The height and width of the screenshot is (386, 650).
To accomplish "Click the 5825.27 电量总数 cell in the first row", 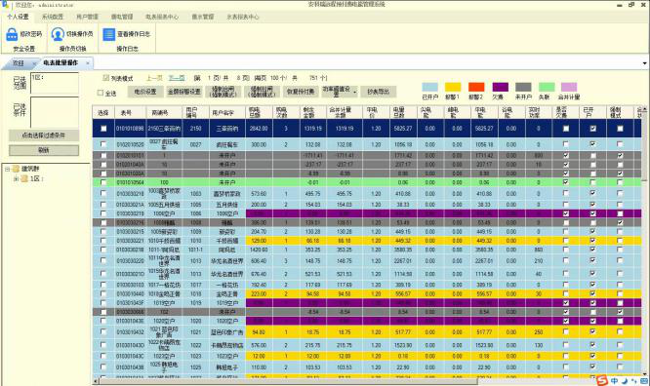I will click(403, 129).
